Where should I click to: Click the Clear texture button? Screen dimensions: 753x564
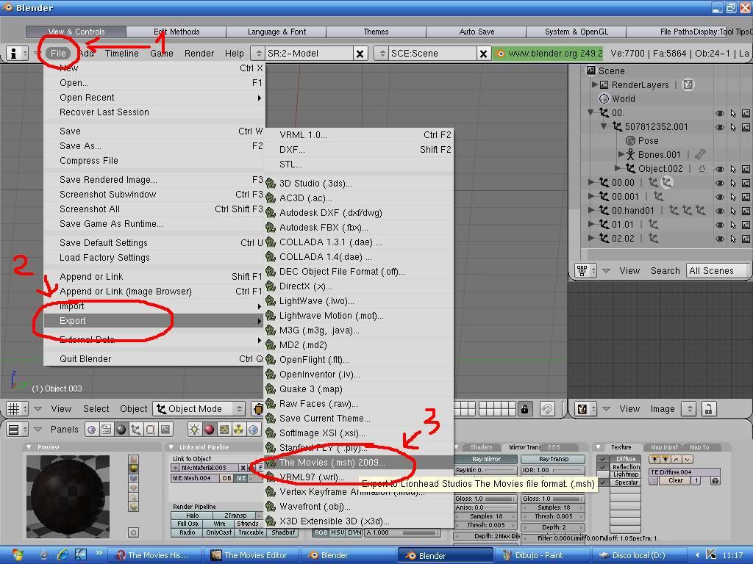(676, 480)
